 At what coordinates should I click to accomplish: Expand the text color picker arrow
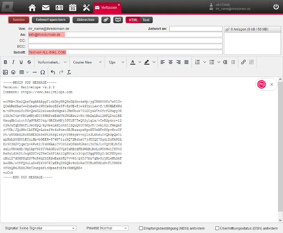coord(140,62)
